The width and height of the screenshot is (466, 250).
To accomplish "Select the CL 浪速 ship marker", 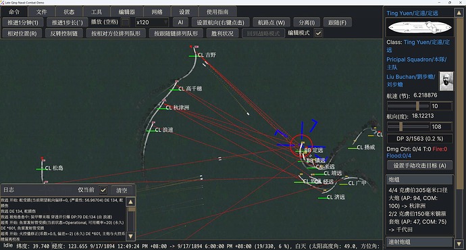I will coord(163,130).
